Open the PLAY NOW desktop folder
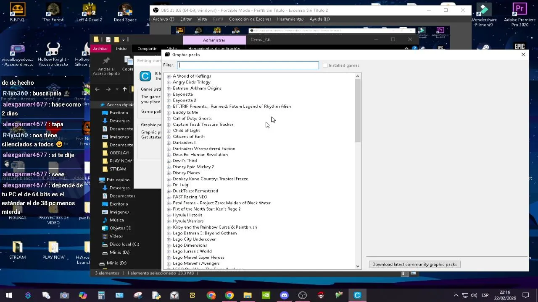Viewport: 538px width, 302px height. (53, 251)
